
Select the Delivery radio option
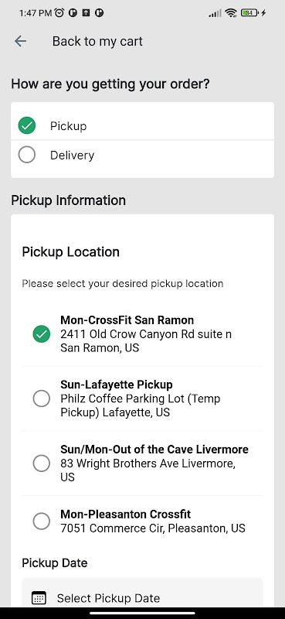click(x=27, y=156)
